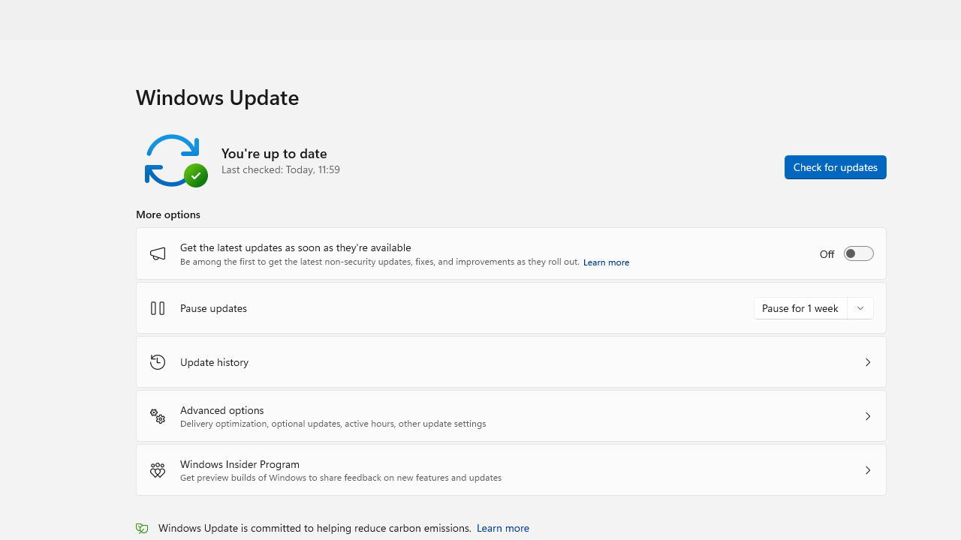961x540 pixels.
Task: Click the green checkmark badge icon
Action: 196,175
